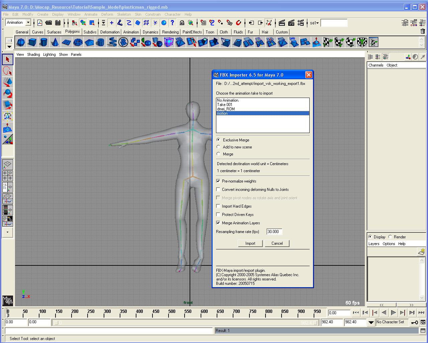Open the viewport Shading menu

click(33, 54)
